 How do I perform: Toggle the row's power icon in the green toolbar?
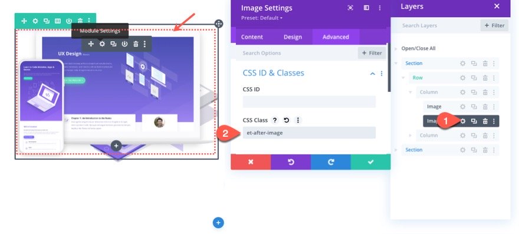(69, 21)
